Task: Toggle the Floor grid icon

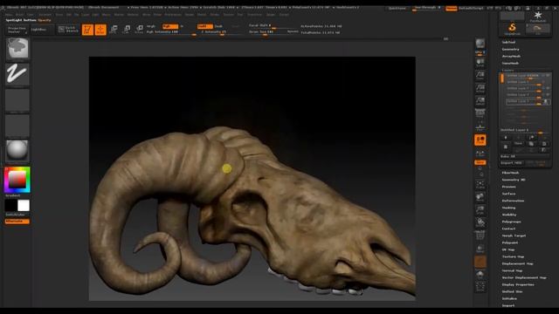Action: pos(480,126)
